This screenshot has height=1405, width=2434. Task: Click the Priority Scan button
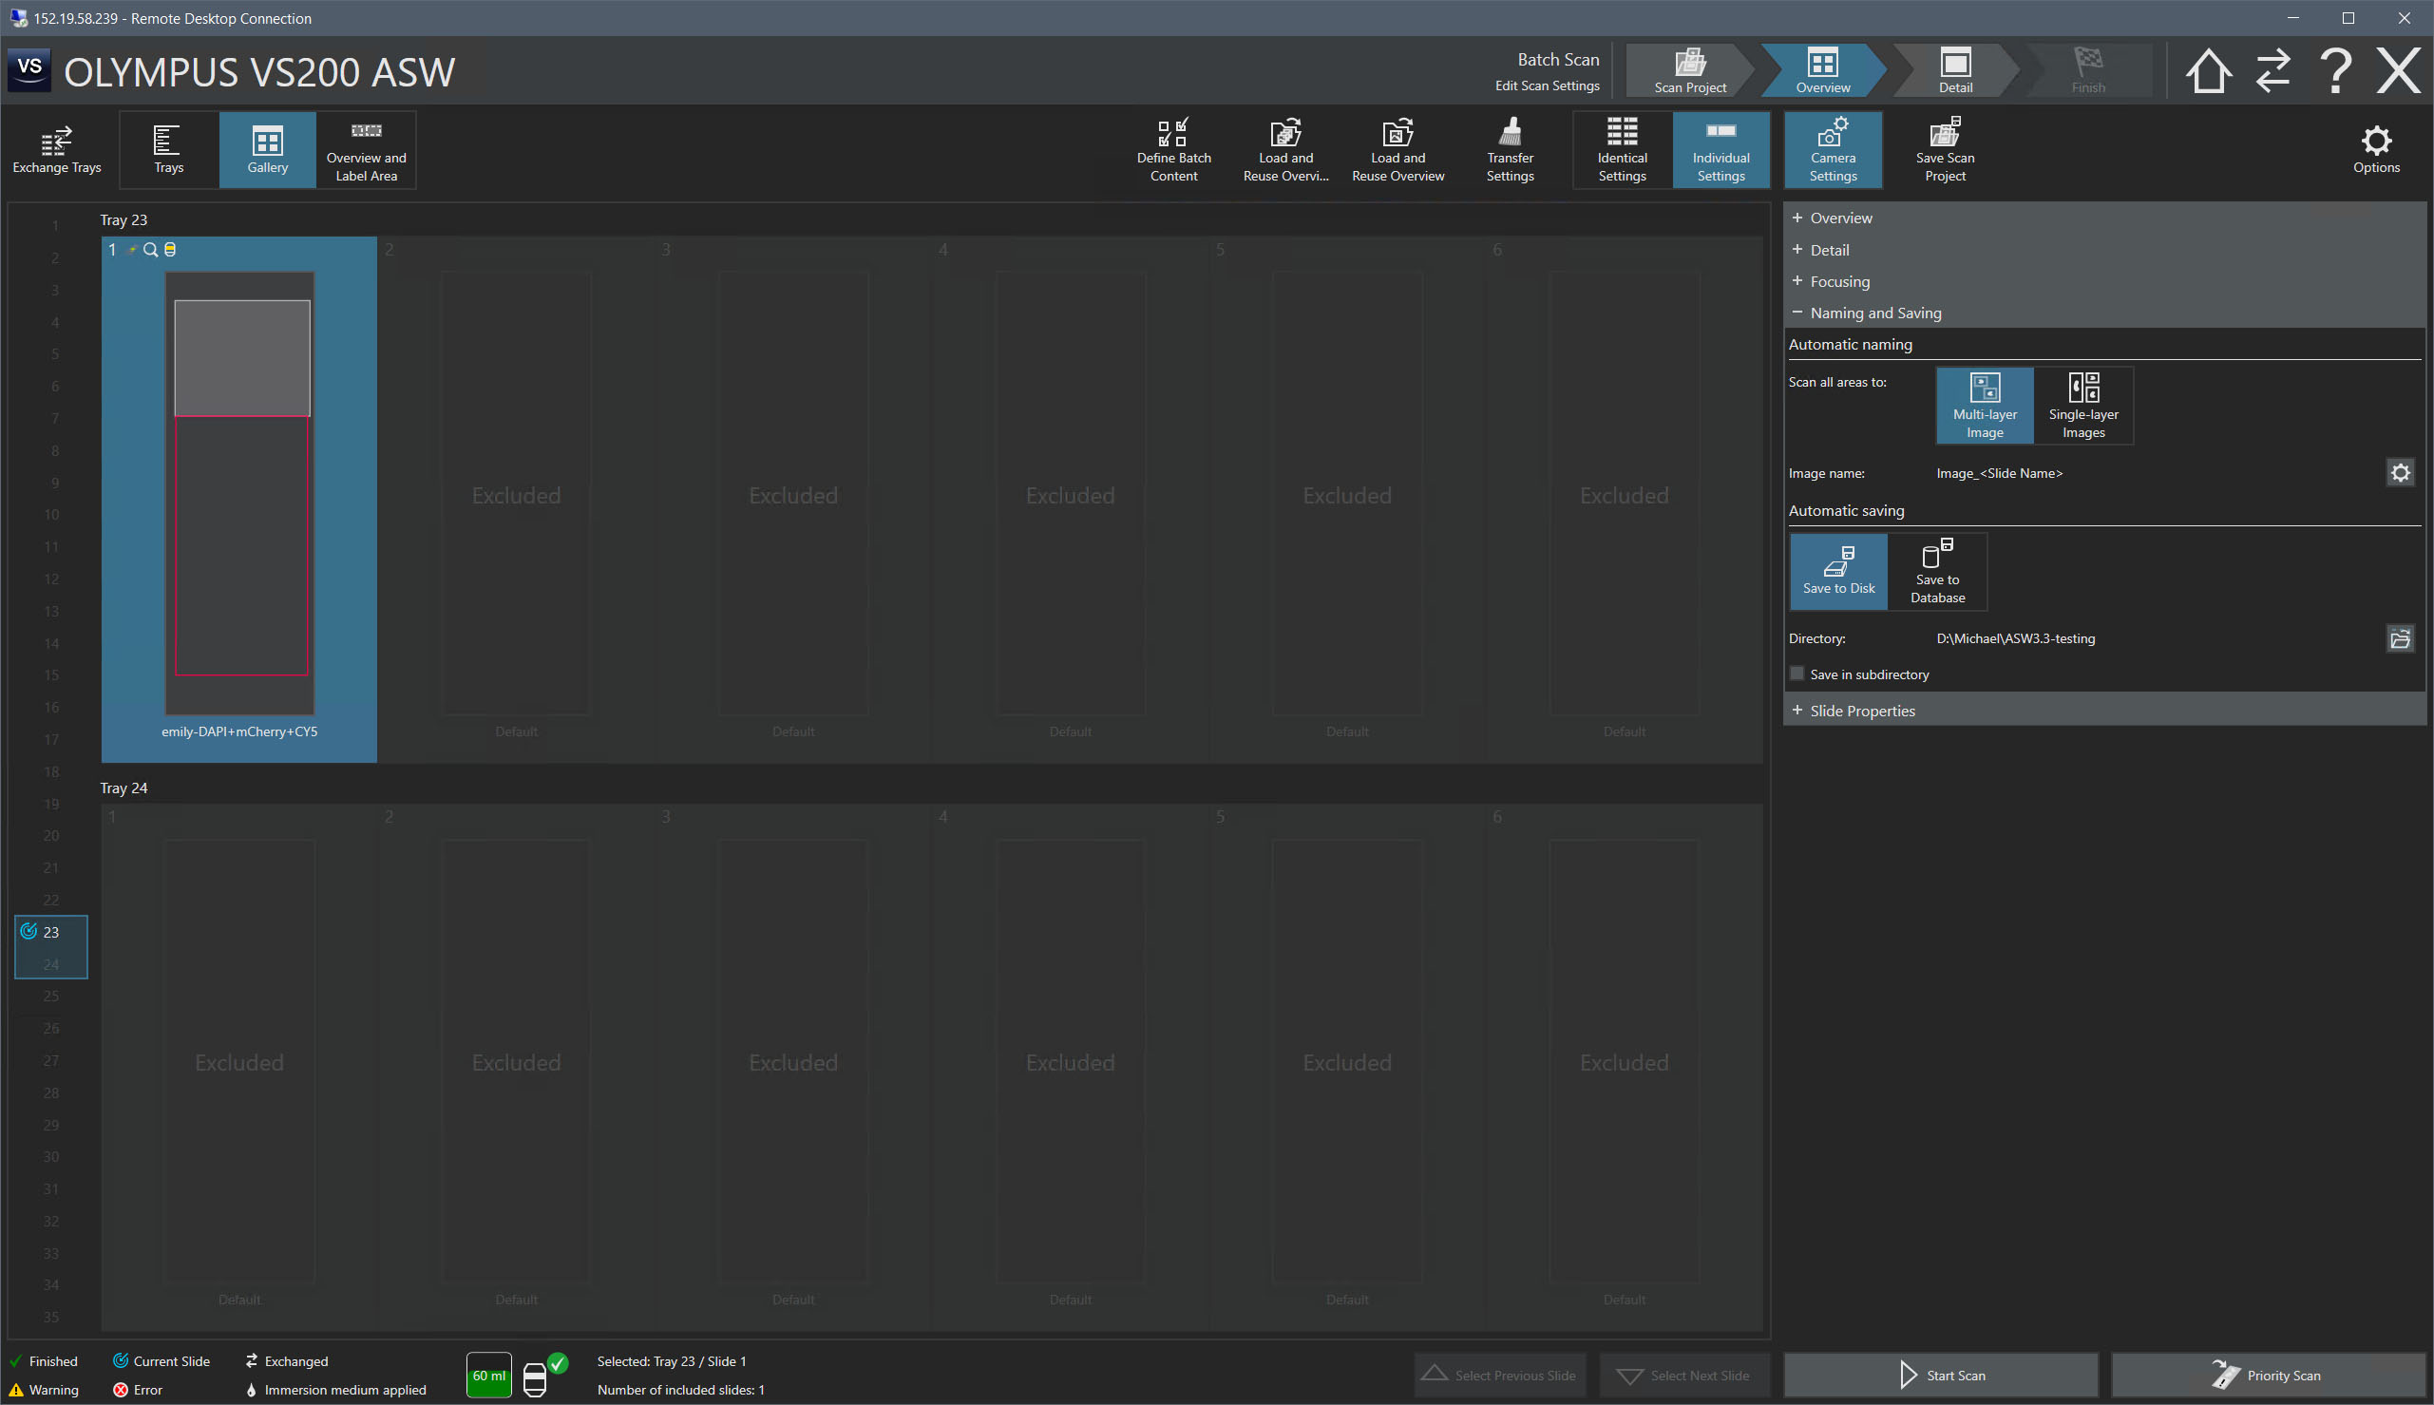coord(2267,1376)
